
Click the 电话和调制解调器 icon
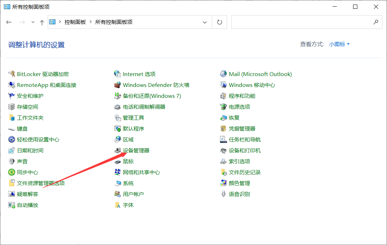click(x=118, y=107)
